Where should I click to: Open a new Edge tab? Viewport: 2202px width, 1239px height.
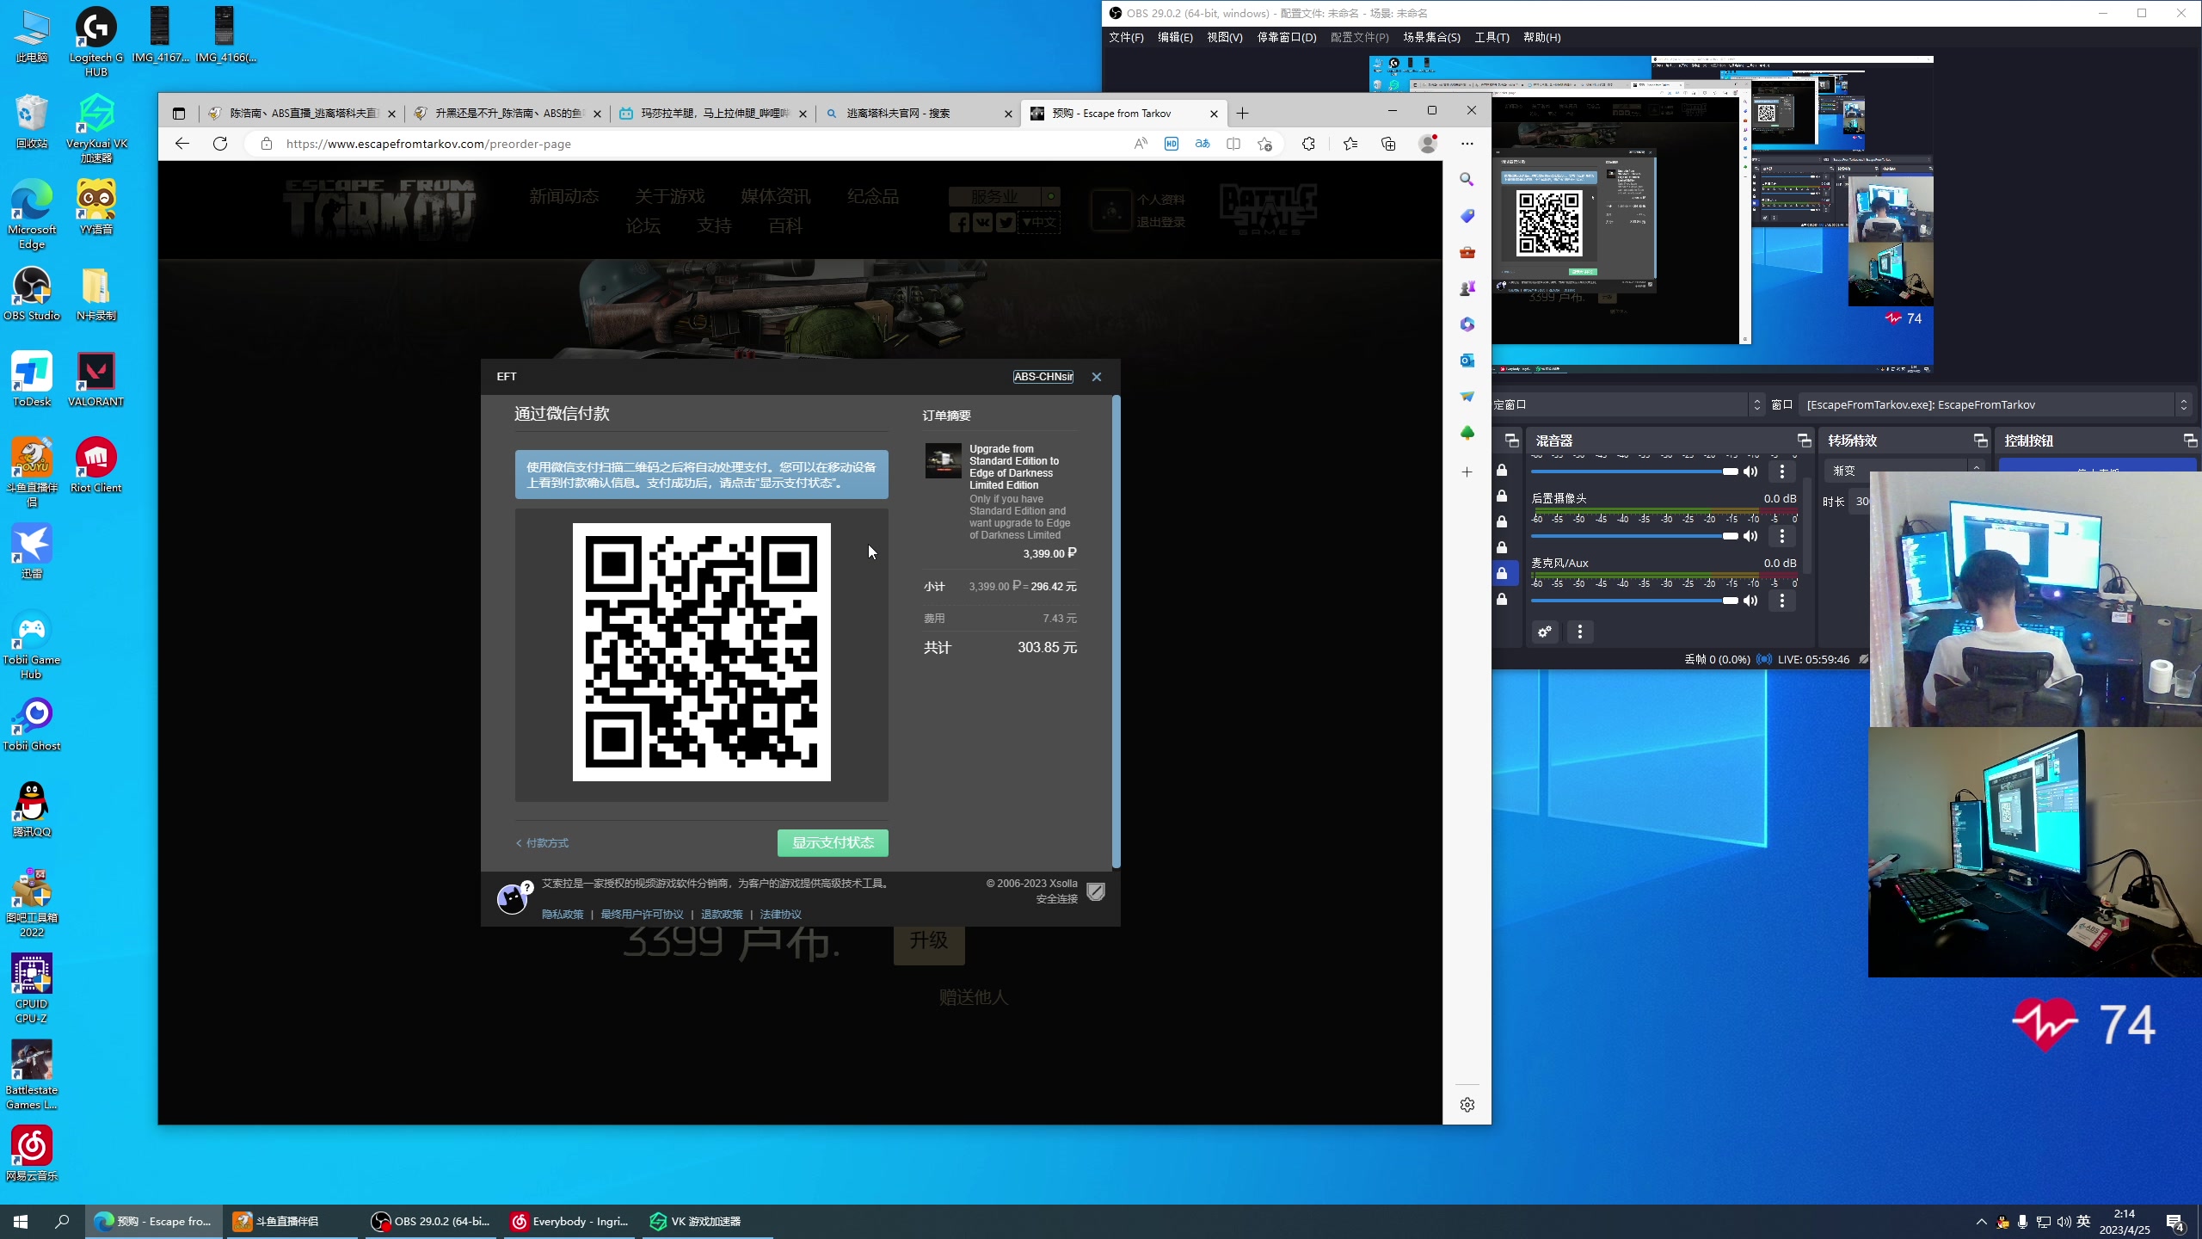point(1242,114)
